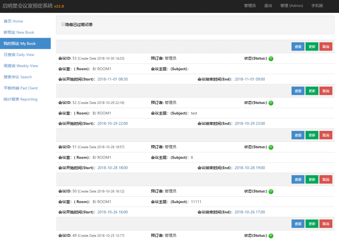Click 更新 button for meeting 51
Viewport: 339px width, 239px height.
point(312,135)
